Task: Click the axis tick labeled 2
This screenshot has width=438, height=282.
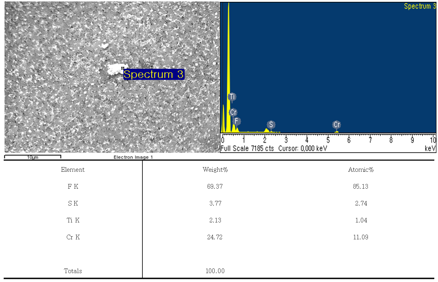Action: [265, 140]
